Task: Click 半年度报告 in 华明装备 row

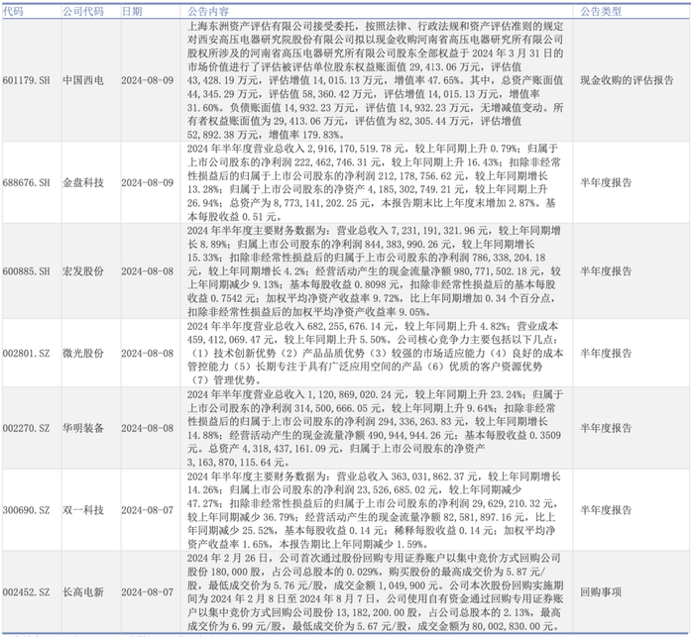Action: coord(606,428)
